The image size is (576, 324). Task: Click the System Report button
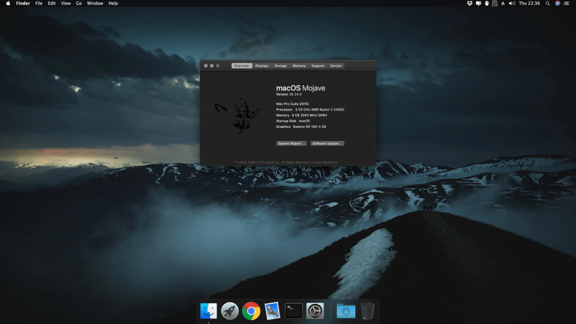pyautogui.click(x=291, y=143)
